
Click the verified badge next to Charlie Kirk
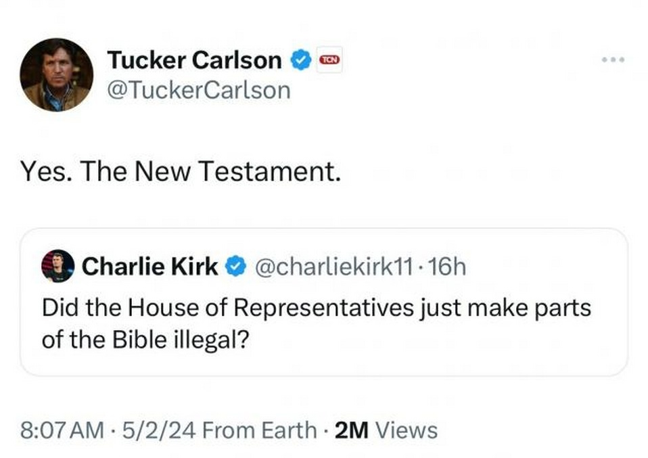click(235, 267)
